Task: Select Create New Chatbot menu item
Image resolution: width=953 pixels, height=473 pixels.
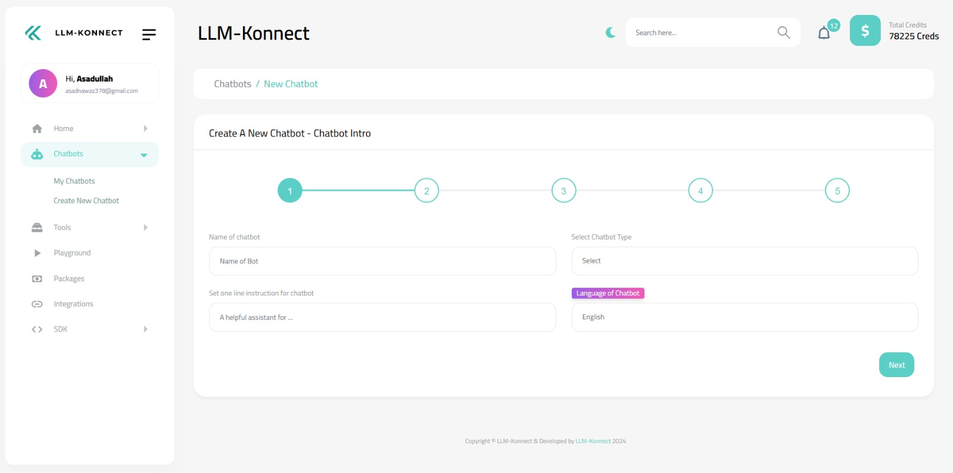Action: [x=86, y=201]
